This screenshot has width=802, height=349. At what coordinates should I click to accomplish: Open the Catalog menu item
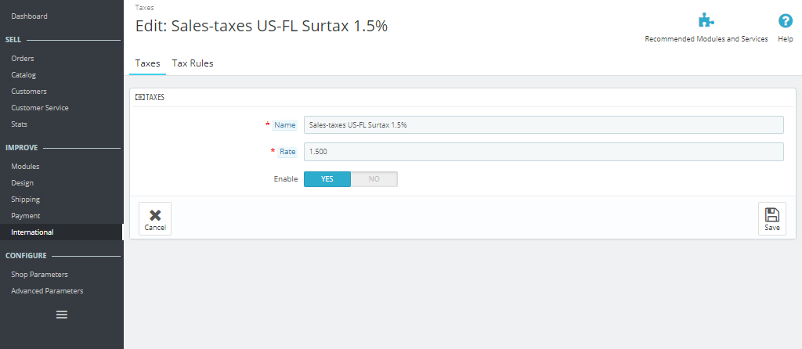pyautogui.click(x=23, y=75)
